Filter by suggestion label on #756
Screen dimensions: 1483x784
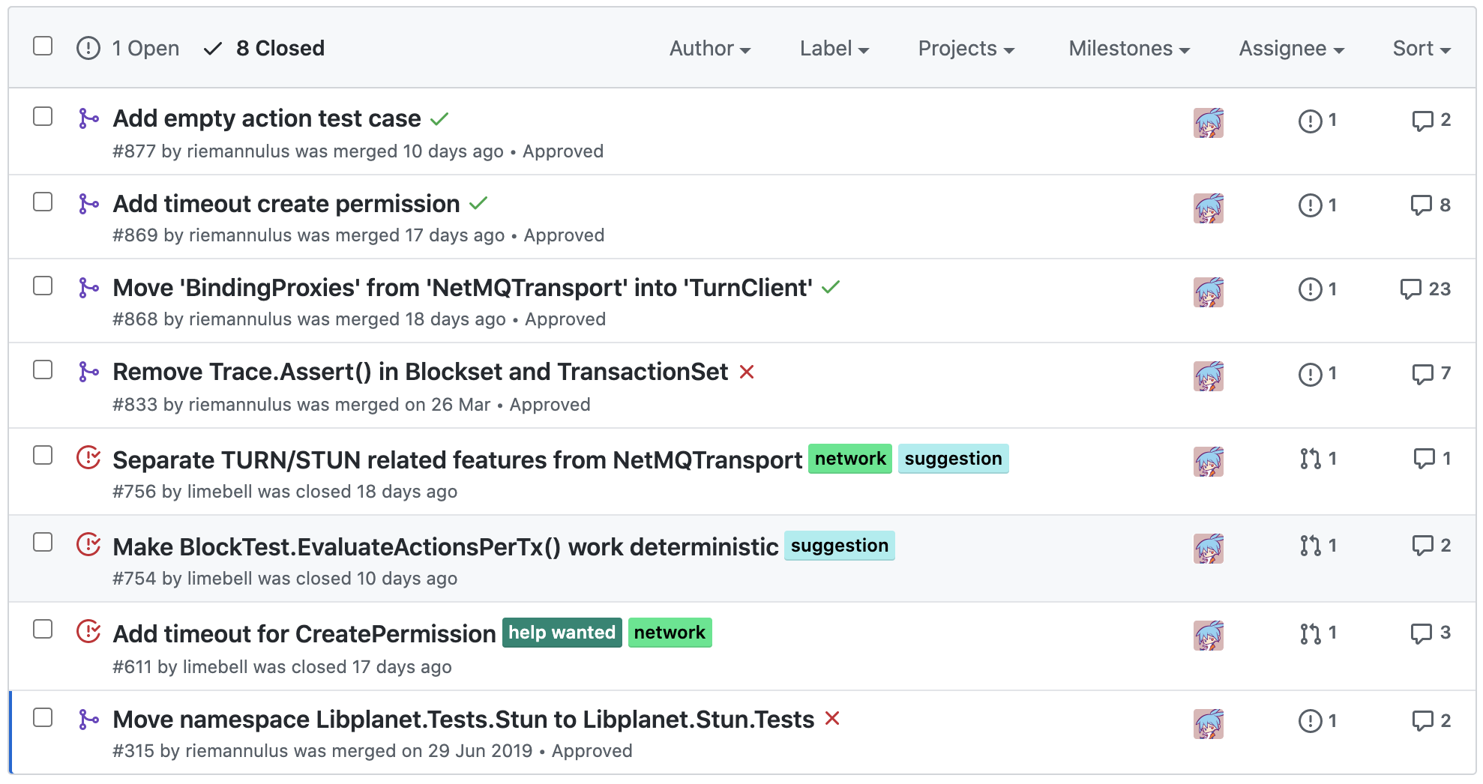tap(954, 459)
